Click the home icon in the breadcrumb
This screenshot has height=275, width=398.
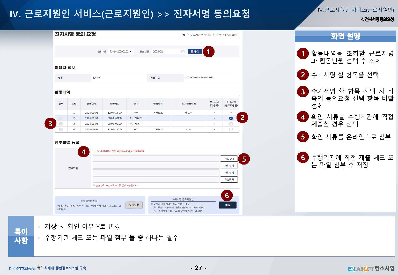[183, 35]
